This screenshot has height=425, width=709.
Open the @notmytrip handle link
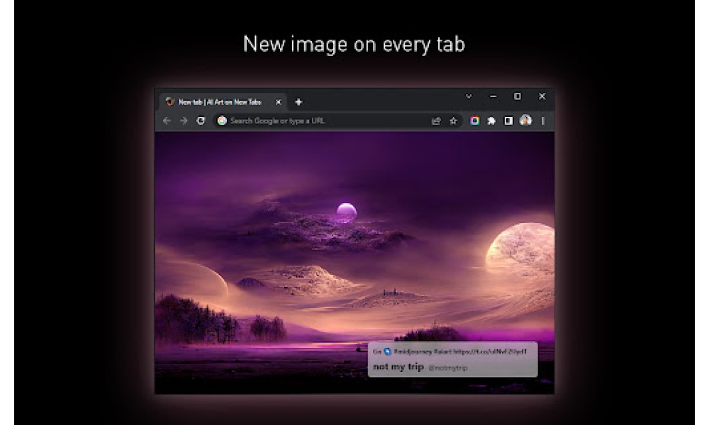[x=447, y=368]
